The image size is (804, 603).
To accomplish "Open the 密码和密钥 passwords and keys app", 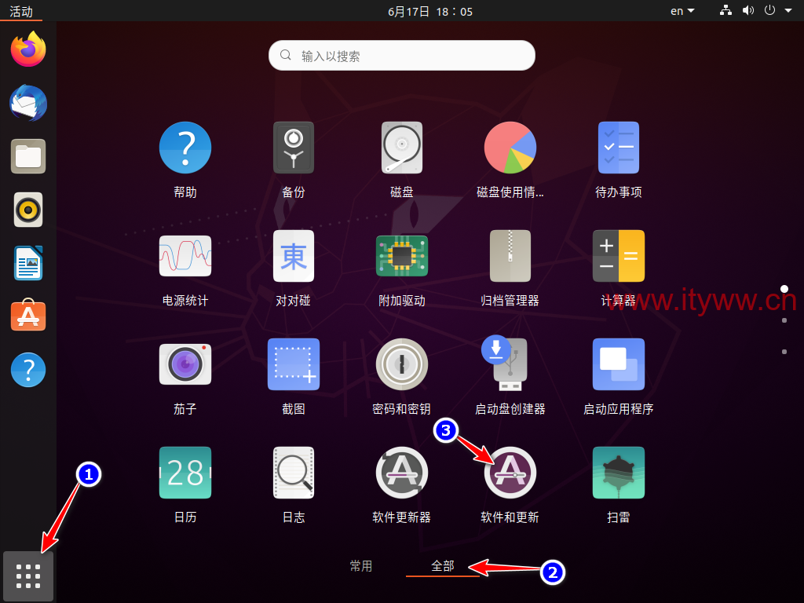I will pyautogui.click(x=402, y=364).
